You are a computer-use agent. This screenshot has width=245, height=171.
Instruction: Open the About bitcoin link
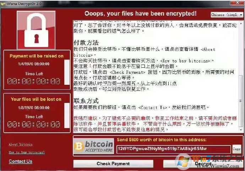tap(21, 144)
